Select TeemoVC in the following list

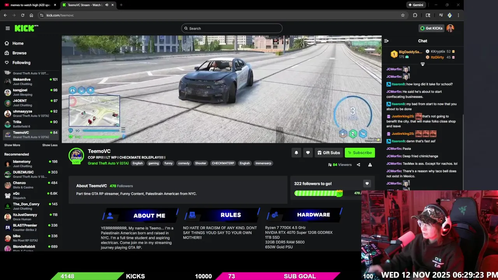[31, 135]
